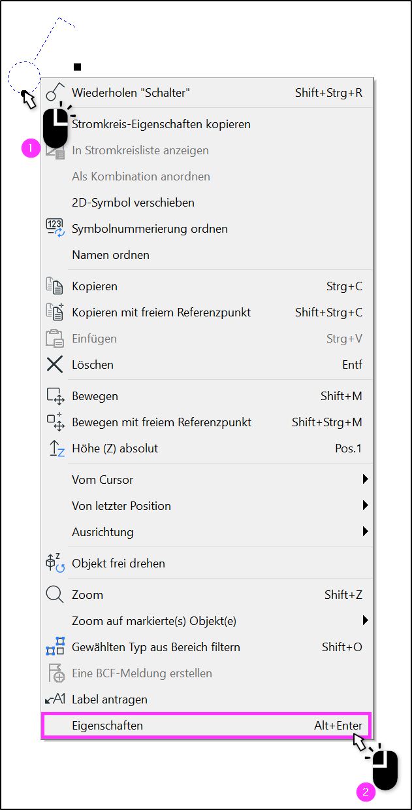Viewport: 412px width, 810px height.
Task: Click the Bewegen arrows icon
Action: click(x=55, y=396)
